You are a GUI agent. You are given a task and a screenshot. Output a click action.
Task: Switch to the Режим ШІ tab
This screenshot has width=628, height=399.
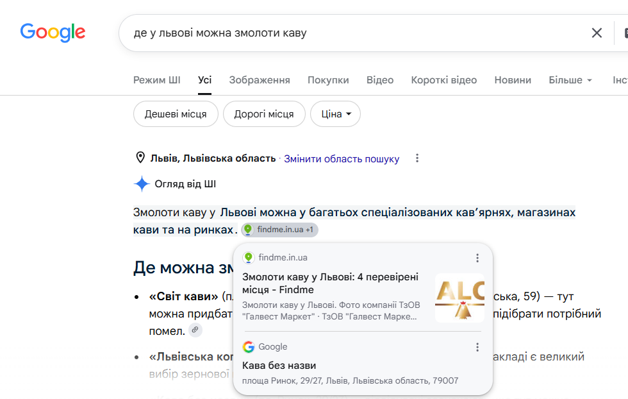coord(156,80)
